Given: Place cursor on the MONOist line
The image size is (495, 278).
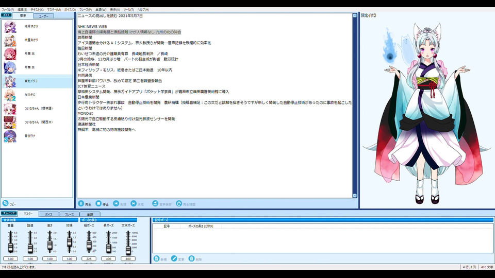Looking at the screenshot, I should coord(85,113).
